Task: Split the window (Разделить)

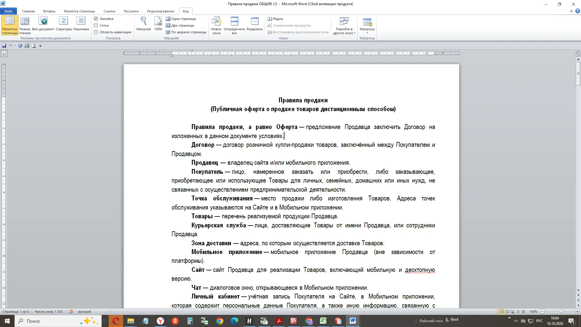Action: pyautogui.click(x=254, y=24)
